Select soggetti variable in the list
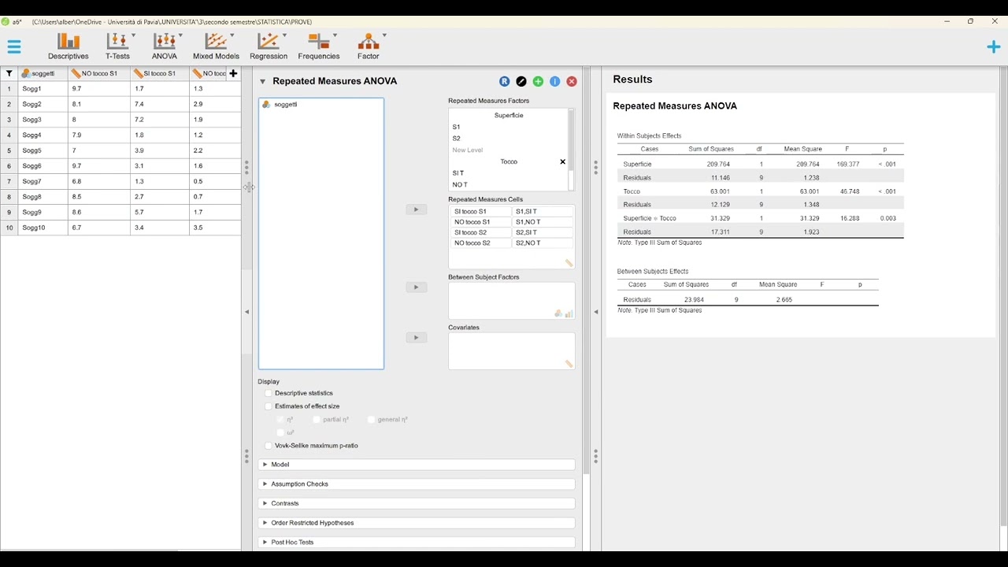Screen dimensions: 1008x567 point(321,104)
